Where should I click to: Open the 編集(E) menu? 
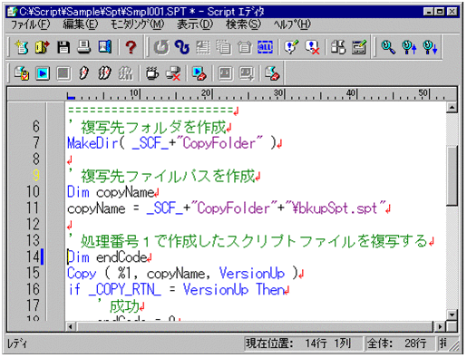coord(81,24)
